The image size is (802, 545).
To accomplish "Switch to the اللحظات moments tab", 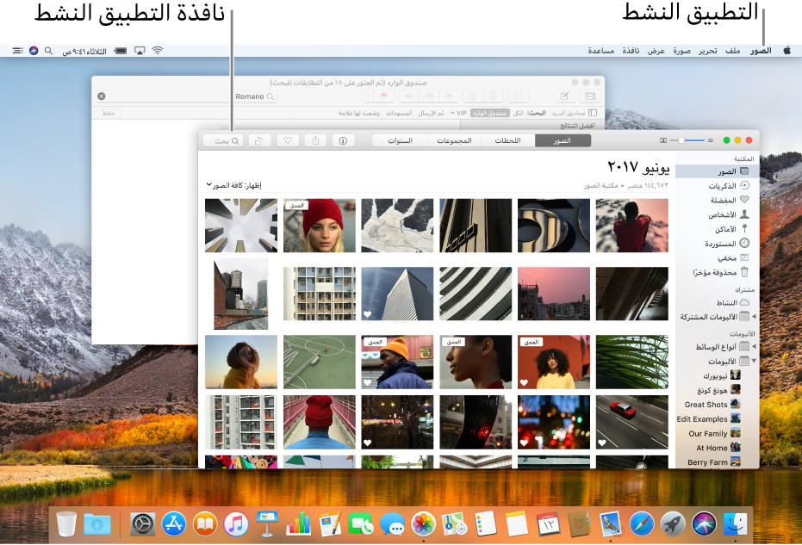I will [x=508, y=140].
